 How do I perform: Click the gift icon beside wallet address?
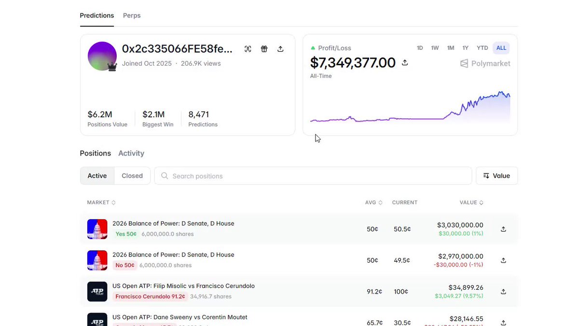(x=264, y=49)
